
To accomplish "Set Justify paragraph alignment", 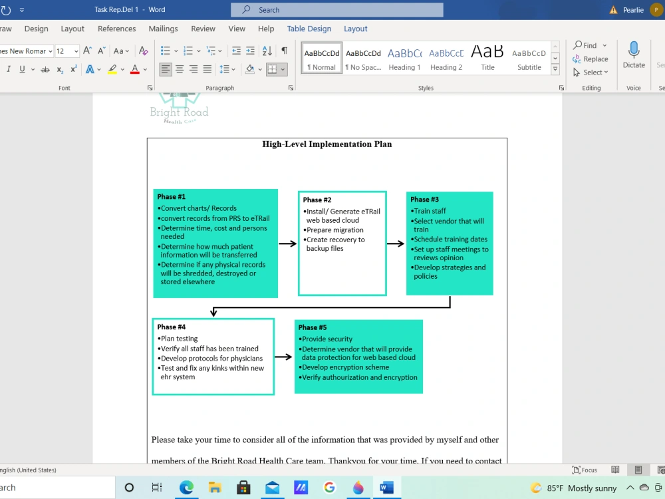I will (x=207, y=69).
